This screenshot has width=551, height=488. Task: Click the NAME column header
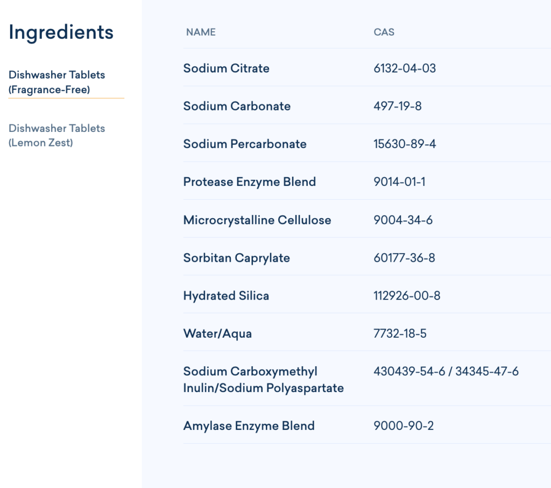coord(201,32)
